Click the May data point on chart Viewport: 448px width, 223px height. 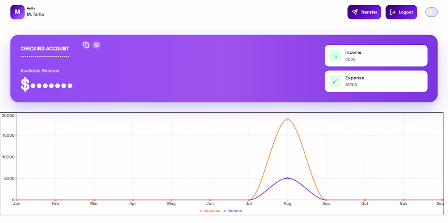171,200
